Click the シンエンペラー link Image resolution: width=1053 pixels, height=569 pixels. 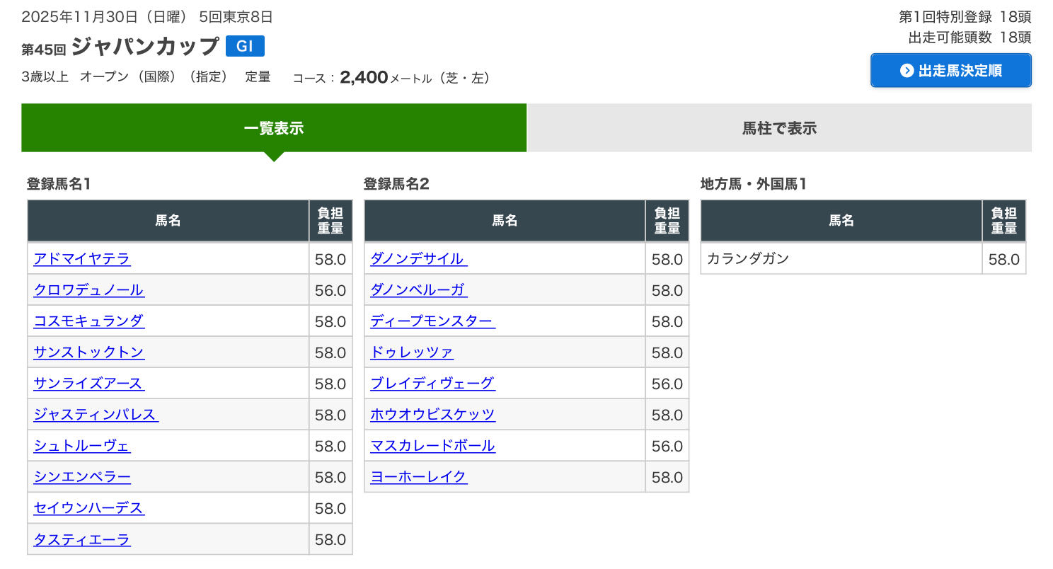click(x=82, y=477)
